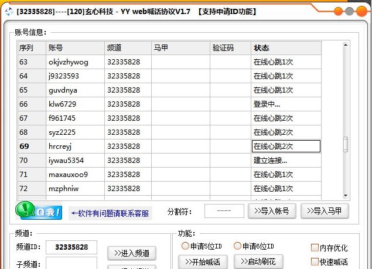The width and height of the screenshot is (372, 269).
Task: Click the 账号 column header
Action: 75,48
